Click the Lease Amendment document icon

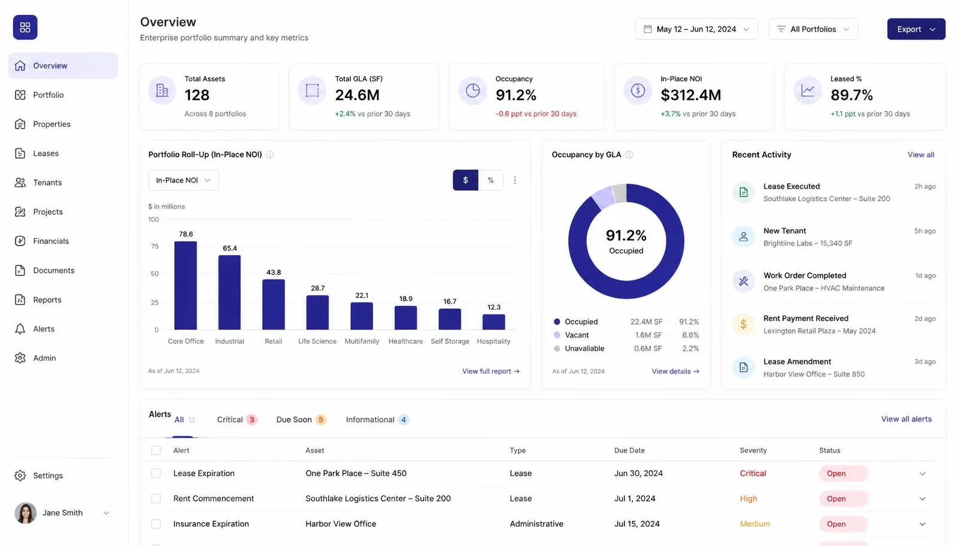(744, 368)
